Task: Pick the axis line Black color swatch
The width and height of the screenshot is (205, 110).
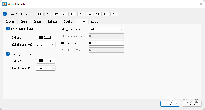Action: pyautogui.click(x=46, y=37)
